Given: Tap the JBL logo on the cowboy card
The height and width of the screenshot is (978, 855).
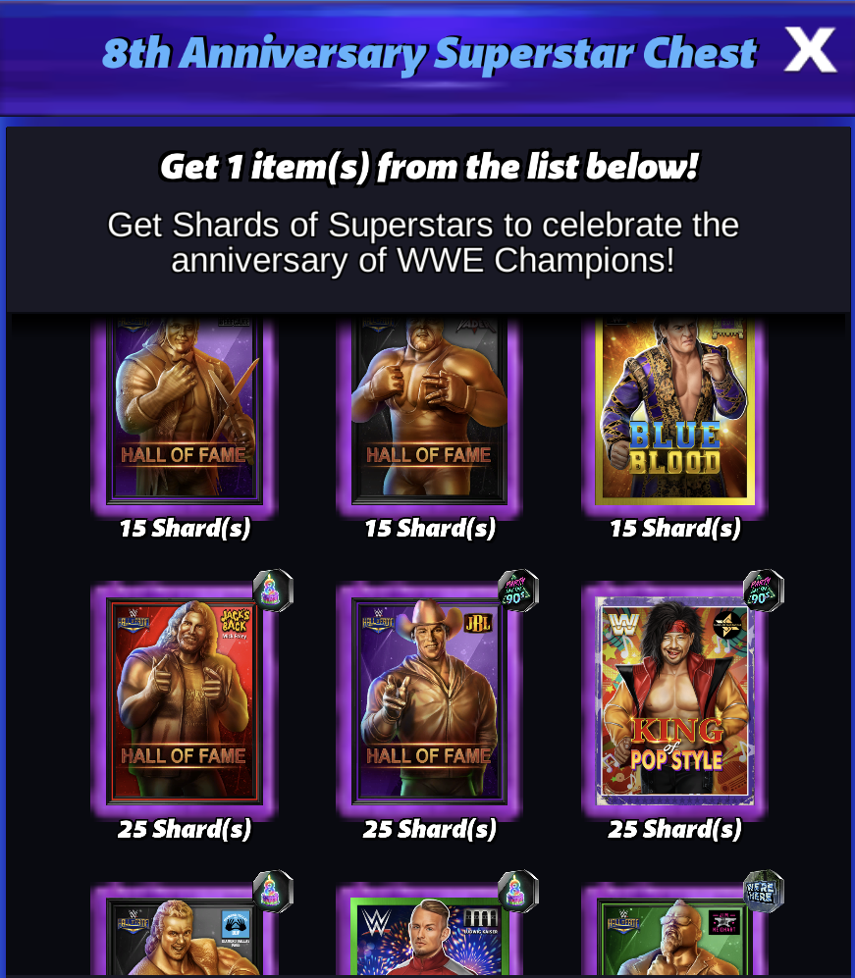Looking at the screenshot, I should (x=478, y=623).
